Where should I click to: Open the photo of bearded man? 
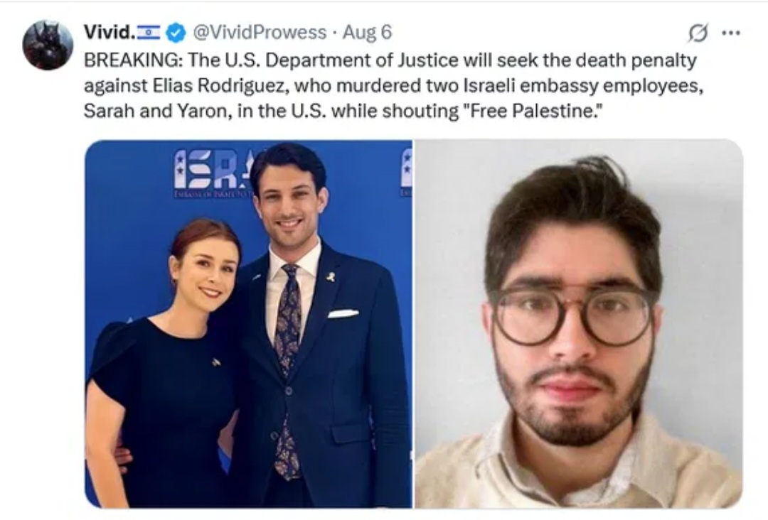coord(579,324)
